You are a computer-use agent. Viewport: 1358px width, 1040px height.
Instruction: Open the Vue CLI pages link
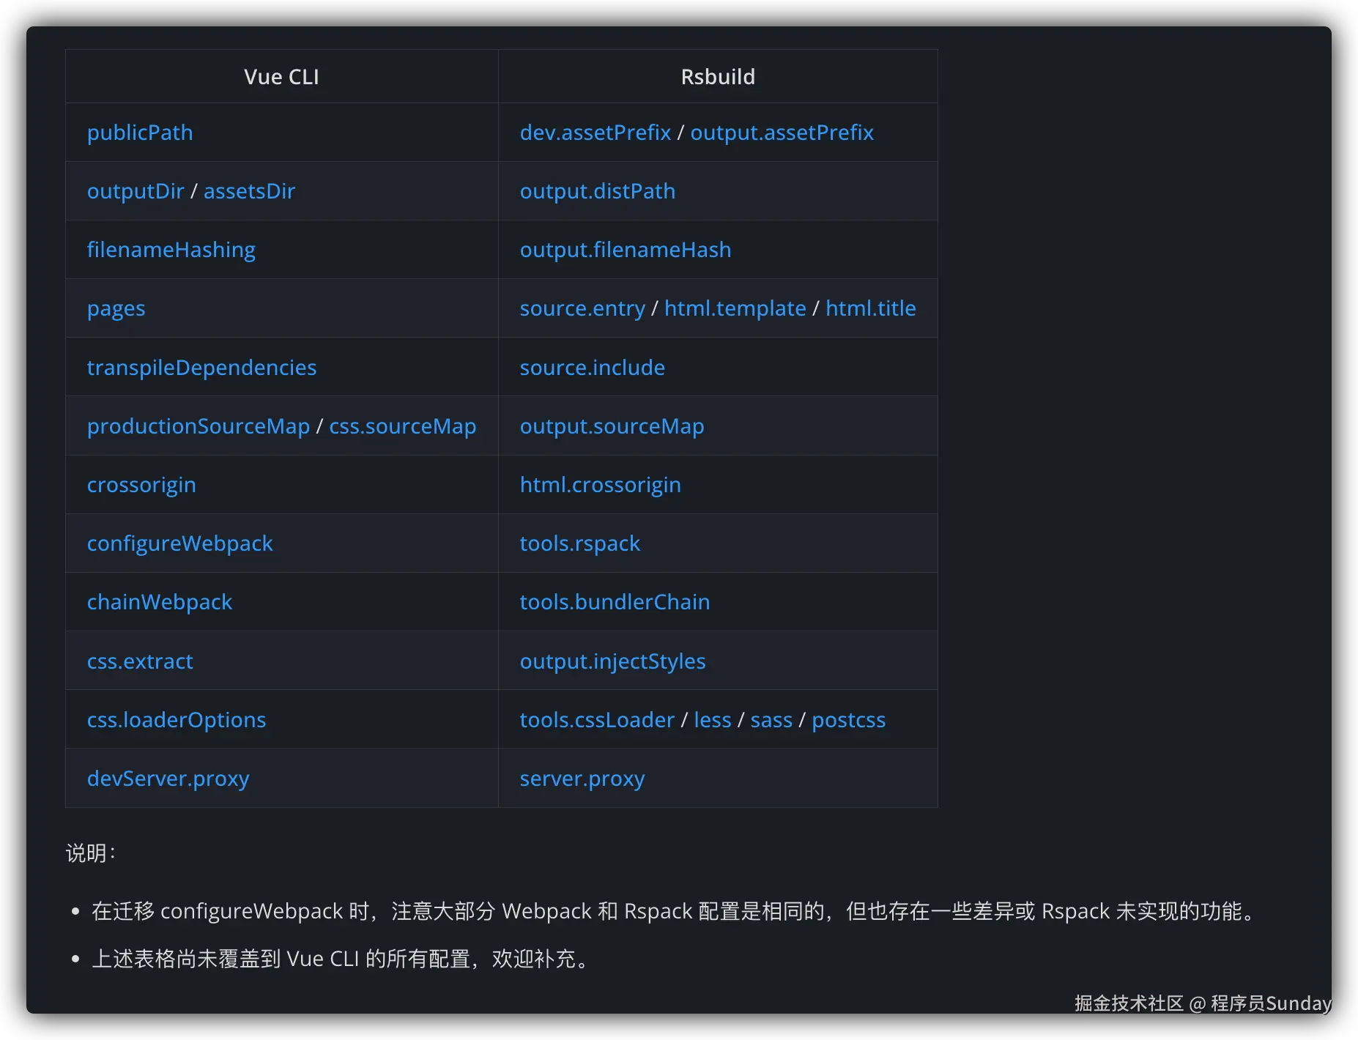pyautogui.click(x=116, y=308)
